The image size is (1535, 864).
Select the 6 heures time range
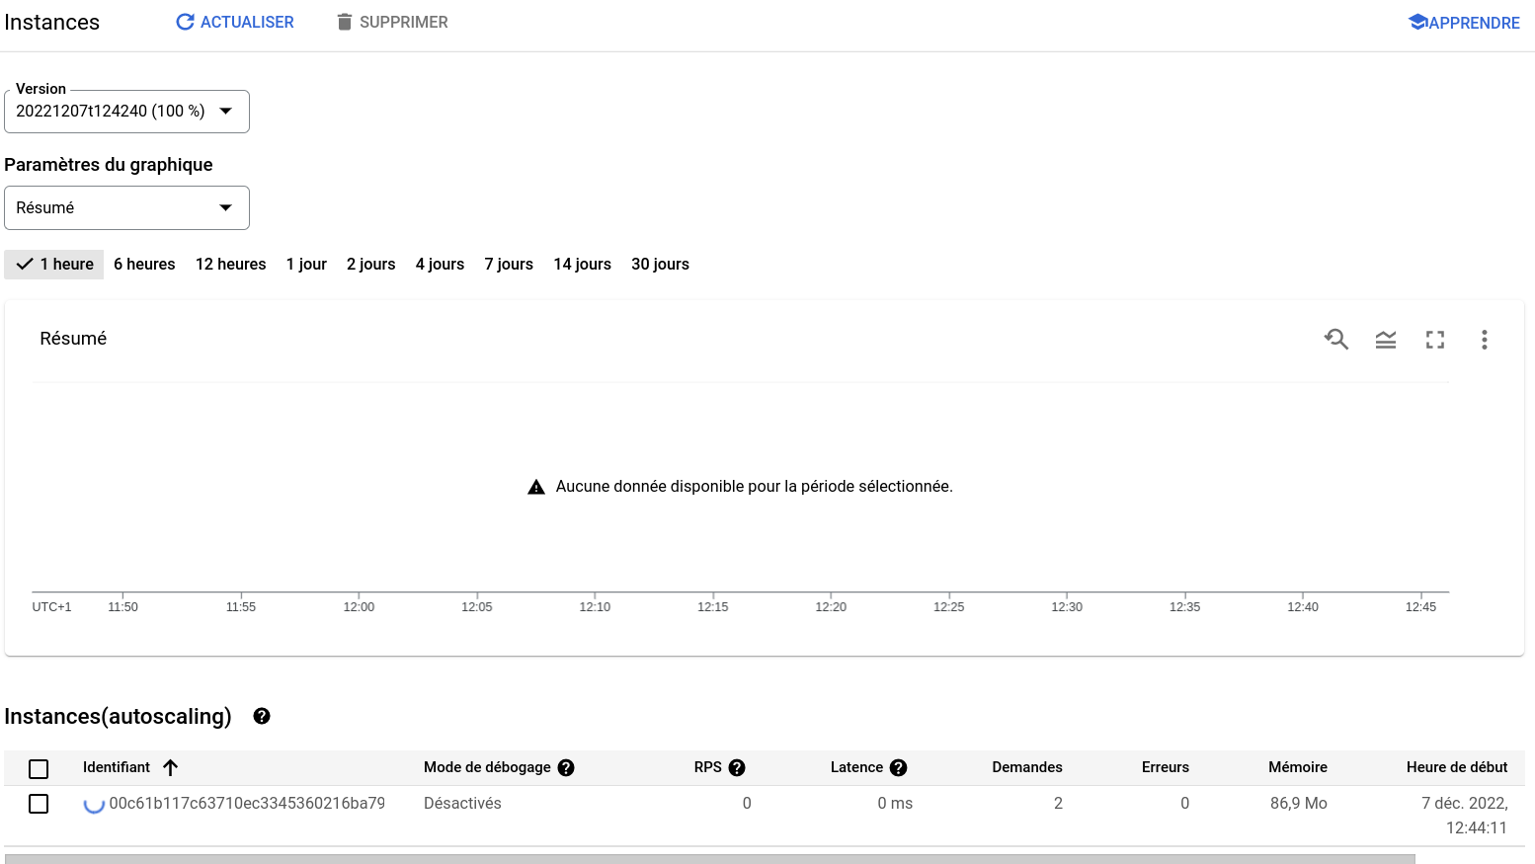coord(144,264)
